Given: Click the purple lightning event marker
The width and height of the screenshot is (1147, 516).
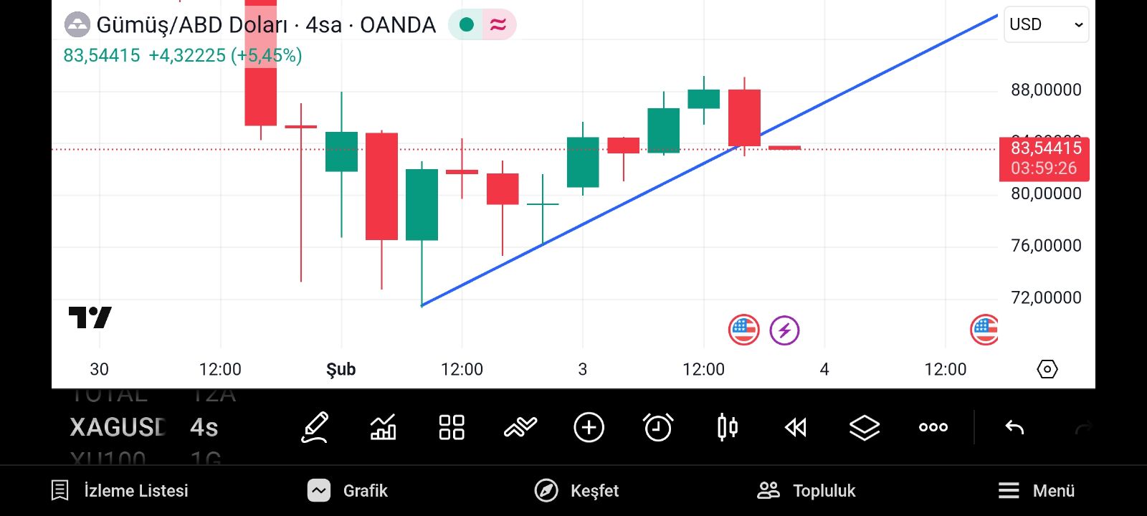Looking at the screenshot, I should tap(784, 330).
